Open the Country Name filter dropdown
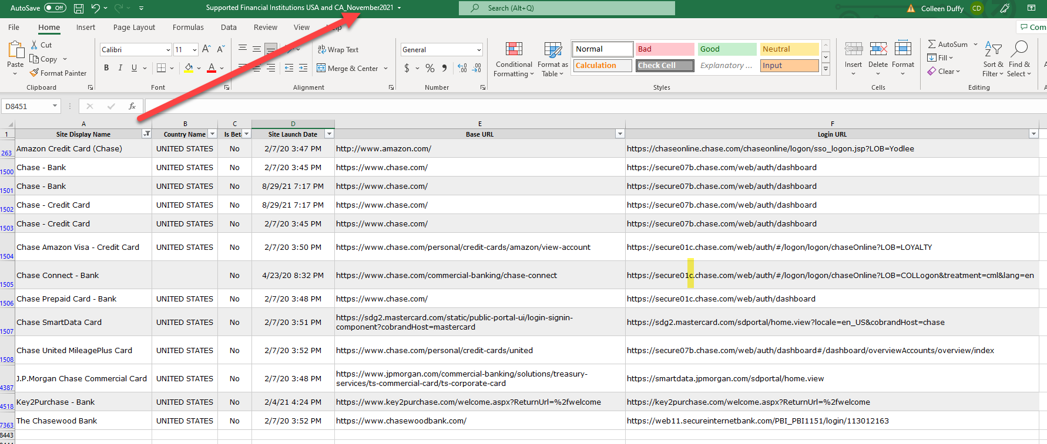This screenshot has height=444, width=1047. [213, 134]
